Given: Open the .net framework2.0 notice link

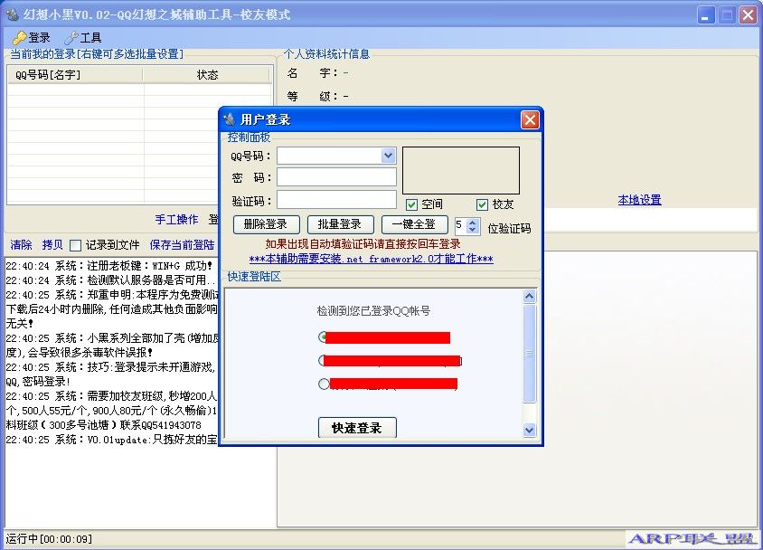Looking at the screenshot, I should (x=371, y=259).
